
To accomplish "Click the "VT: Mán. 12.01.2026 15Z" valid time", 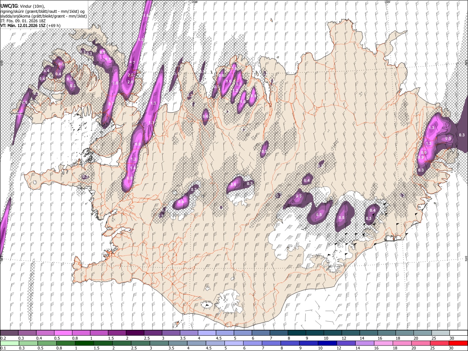I will pyautogui.click(x=23, y=26).
